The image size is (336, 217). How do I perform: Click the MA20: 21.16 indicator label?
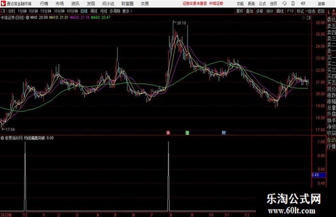80,17
